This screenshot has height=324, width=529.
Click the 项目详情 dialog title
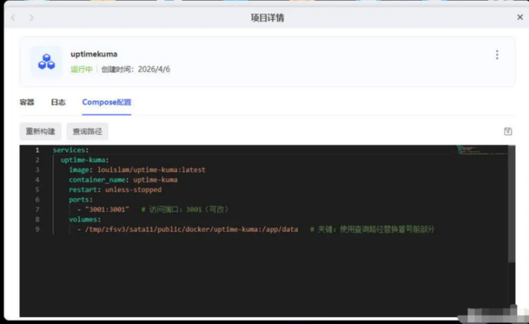pyautogui.click(x=267, y=18)
